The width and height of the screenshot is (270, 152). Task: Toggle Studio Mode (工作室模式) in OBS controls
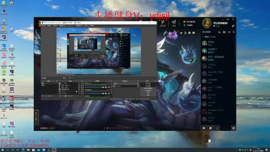click(x=148, y=91)
